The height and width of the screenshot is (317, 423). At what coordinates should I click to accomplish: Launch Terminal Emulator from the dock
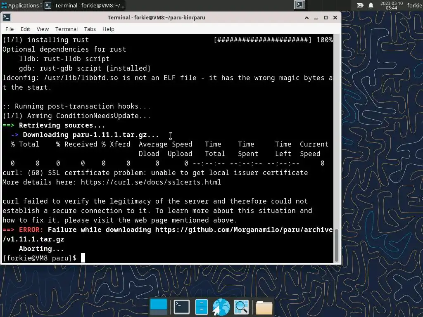point(182,307)
